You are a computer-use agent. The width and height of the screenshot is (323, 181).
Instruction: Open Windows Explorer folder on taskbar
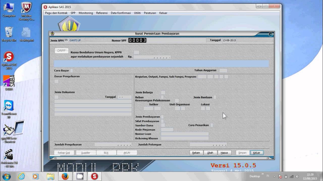50,176
